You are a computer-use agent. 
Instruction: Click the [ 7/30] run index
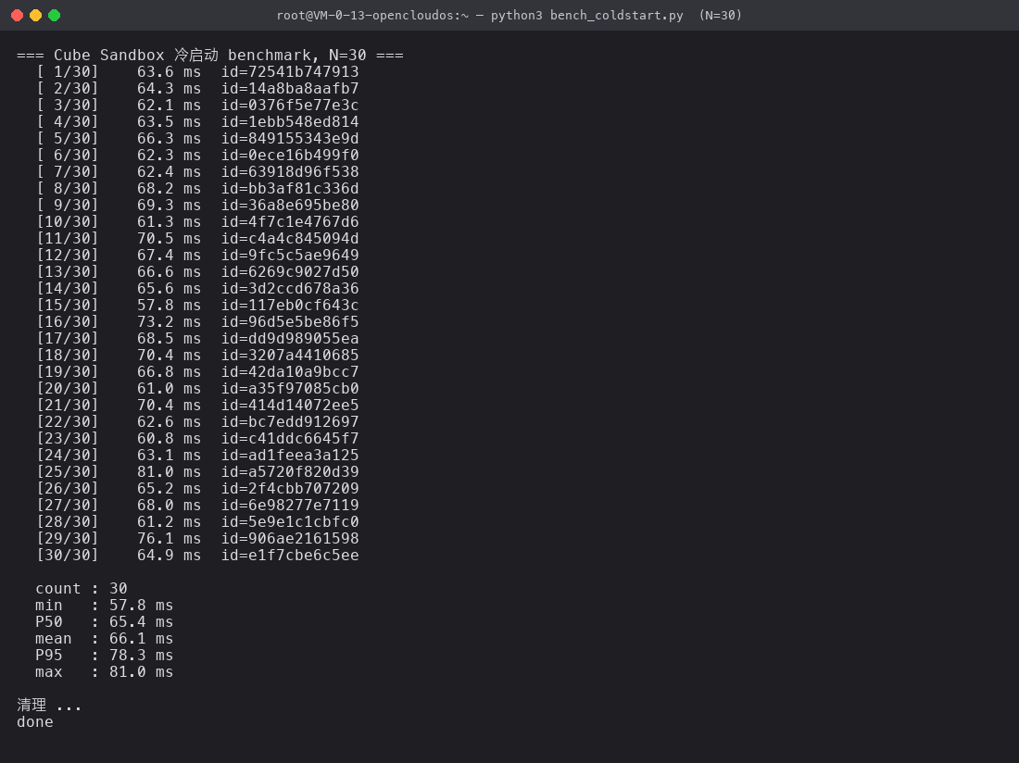[68, 172]
